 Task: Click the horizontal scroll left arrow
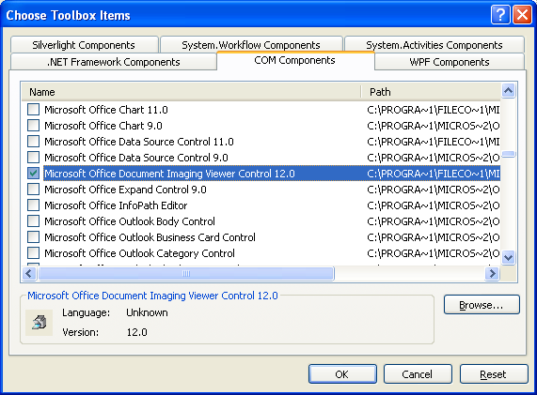(x=29, y=273)
